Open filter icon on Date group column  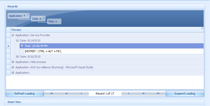(44, 18)
